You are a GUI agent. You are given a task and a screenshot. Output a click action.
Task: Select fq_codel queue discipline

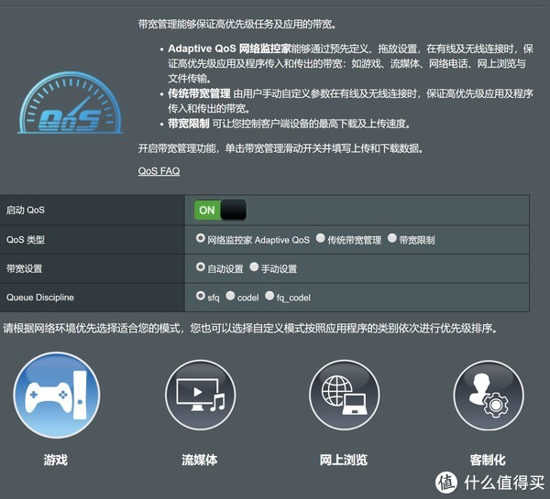pos(269,296)
